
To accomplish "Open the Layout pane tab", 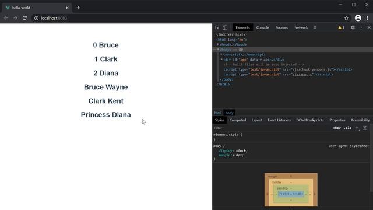I will pyautogui.click(x=257, y=120).
